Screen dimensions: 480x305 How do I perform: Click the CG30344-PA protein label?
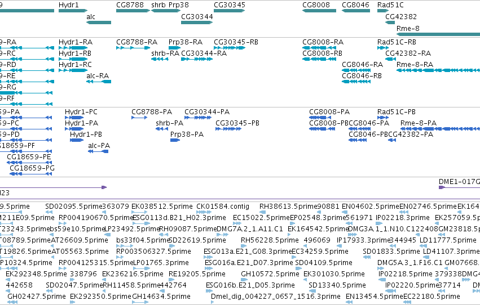pyautogui.click(x=206, y=112)
